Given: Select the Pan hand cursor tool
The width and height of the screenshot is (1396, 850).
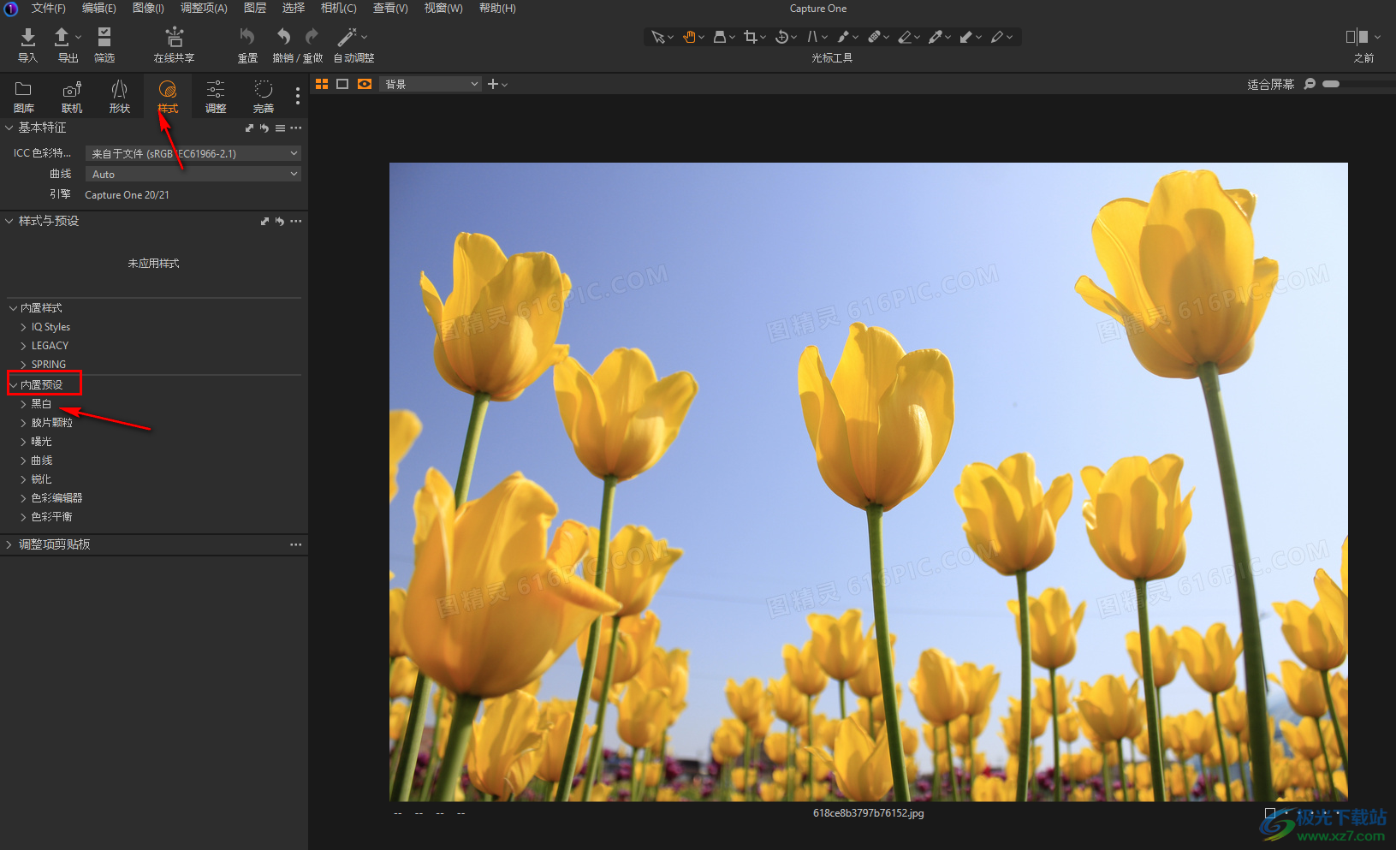Looking at the screenshot, I should 689,37.
